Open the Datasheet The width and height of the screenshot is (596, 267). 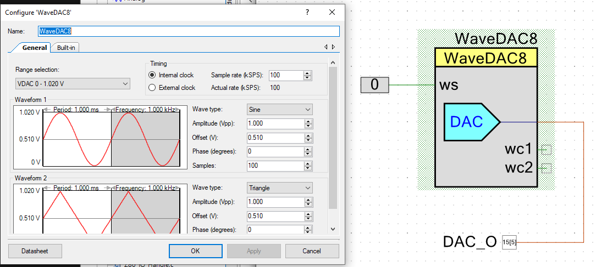pyautogui.click(x=35, y=251)
